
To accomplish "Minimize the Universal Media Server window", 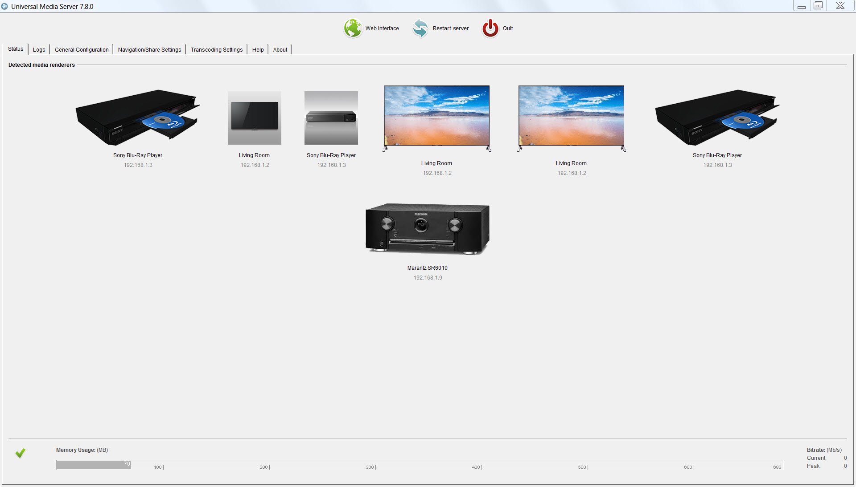I will click(x=801, y=6).
